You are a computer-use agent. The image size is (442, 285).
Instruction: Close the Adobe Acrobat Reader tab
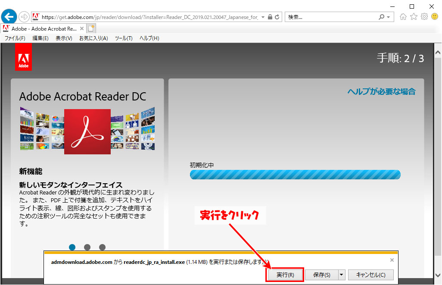pyautogui.click(x=82, y=28)
